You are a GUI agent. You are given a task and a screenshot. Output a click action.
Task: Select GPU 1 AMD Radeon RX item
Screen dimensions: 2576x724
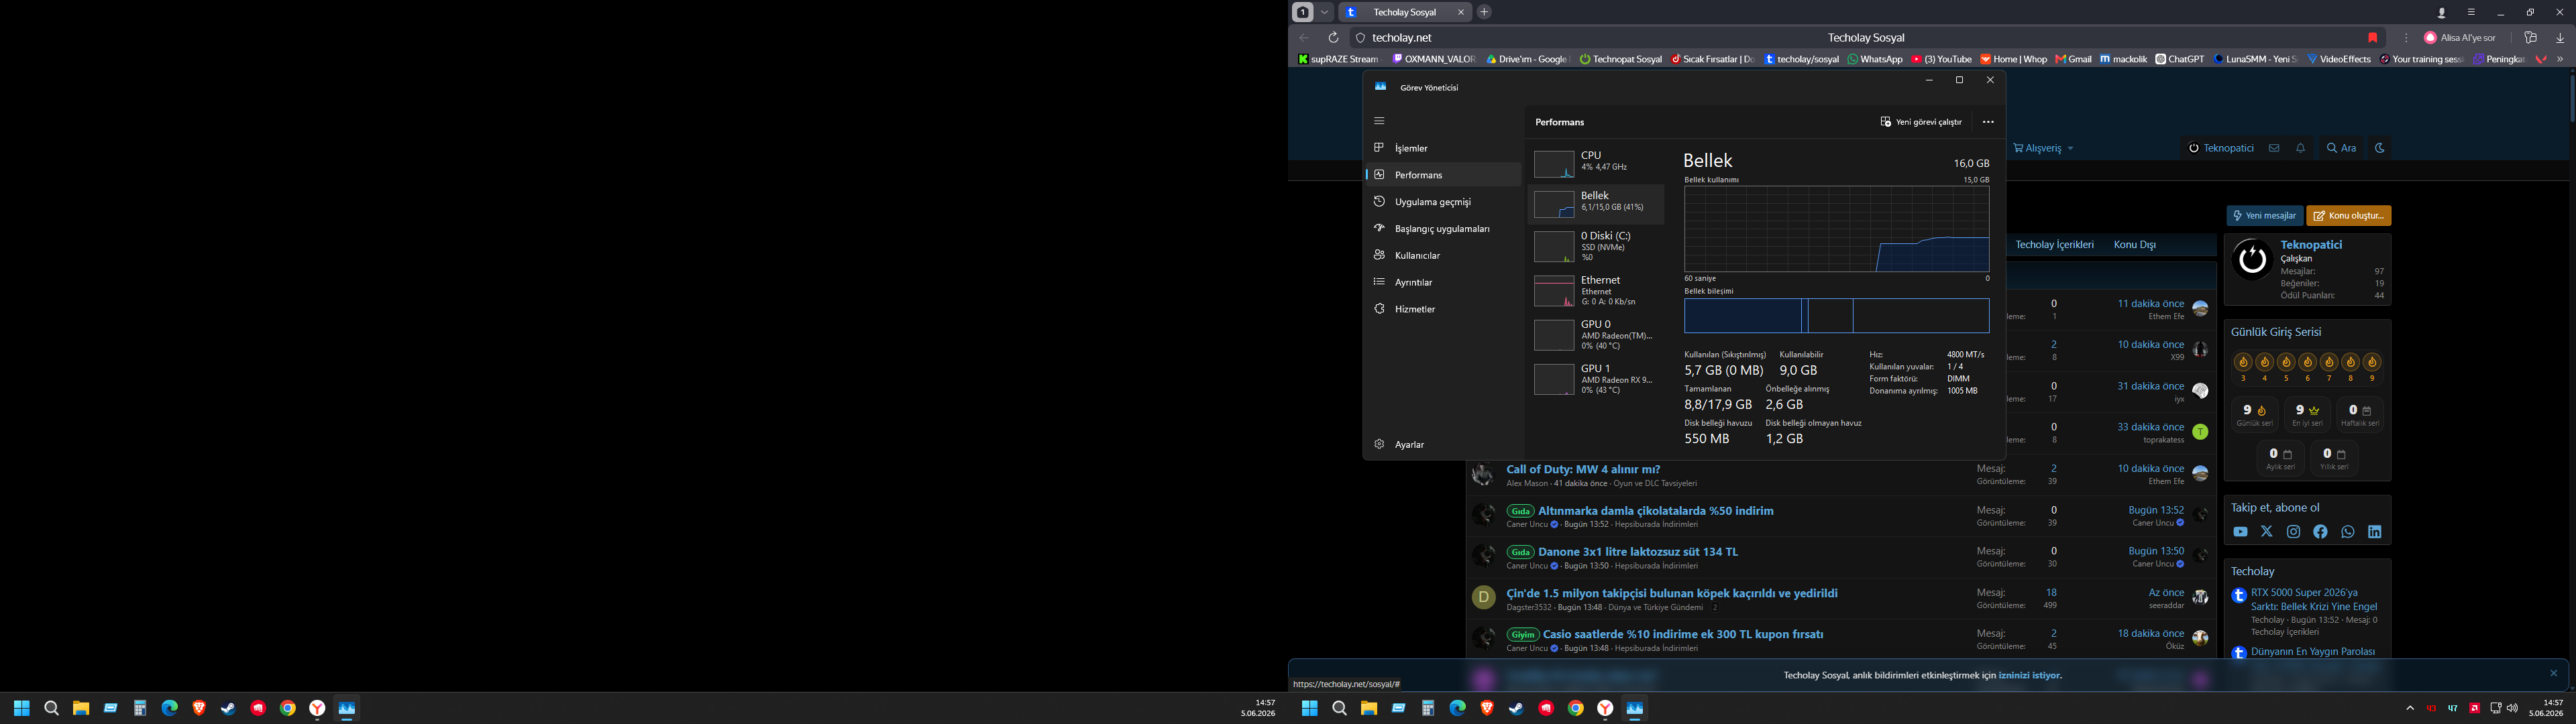(1596, 379)
